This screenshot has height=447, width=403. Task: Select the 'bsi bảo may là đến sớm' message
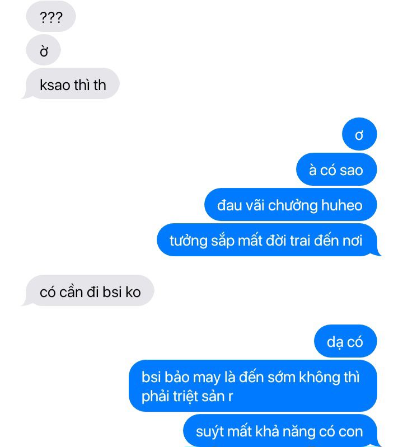point(253,385)
